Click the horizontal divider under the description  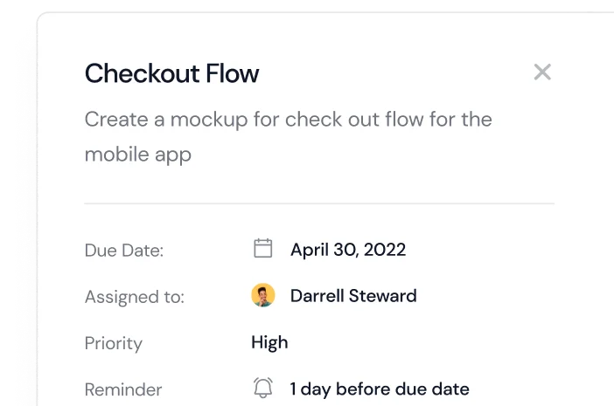point(319,203)
